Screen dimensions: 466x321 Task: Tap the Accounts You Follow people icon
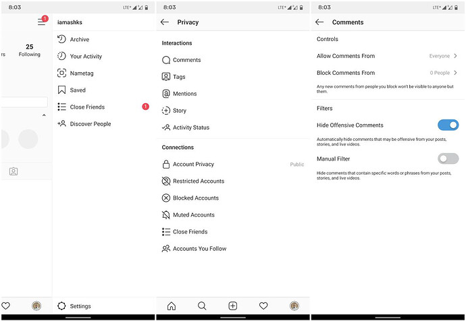(166, 249)
